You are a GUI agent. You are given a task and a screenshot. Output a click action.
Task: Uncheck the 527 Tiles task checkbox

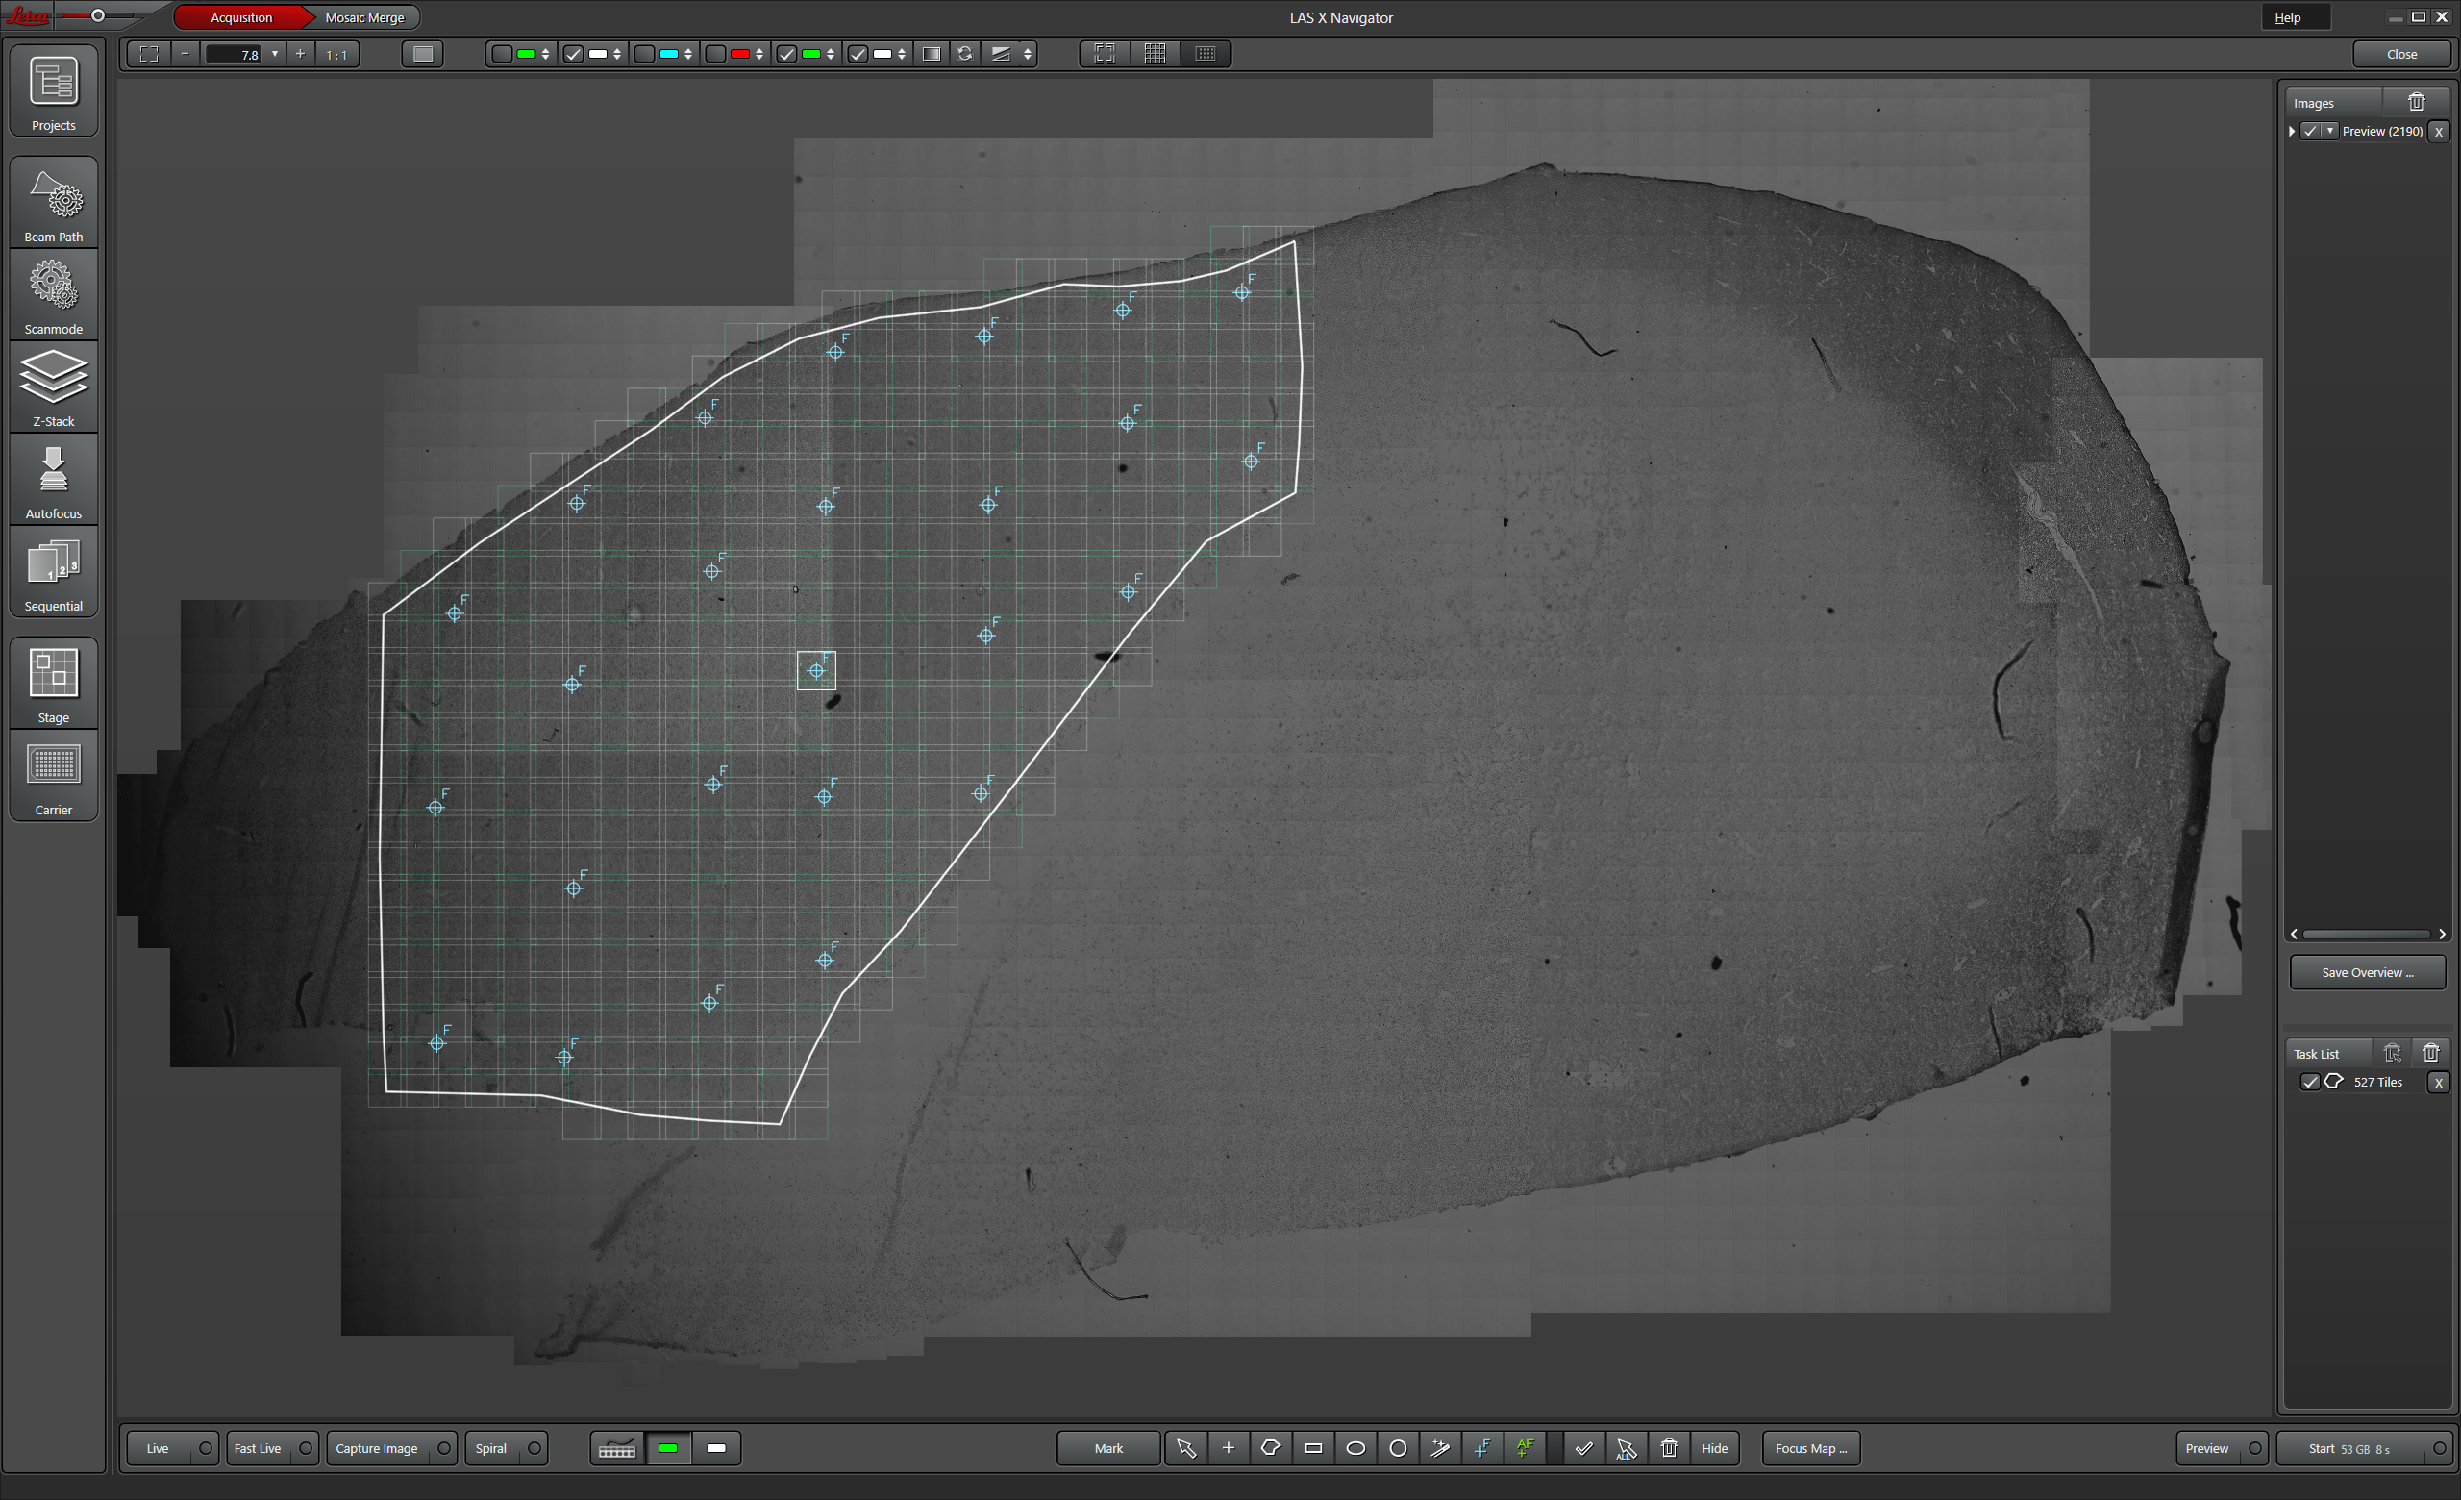pos(2309,1082)
